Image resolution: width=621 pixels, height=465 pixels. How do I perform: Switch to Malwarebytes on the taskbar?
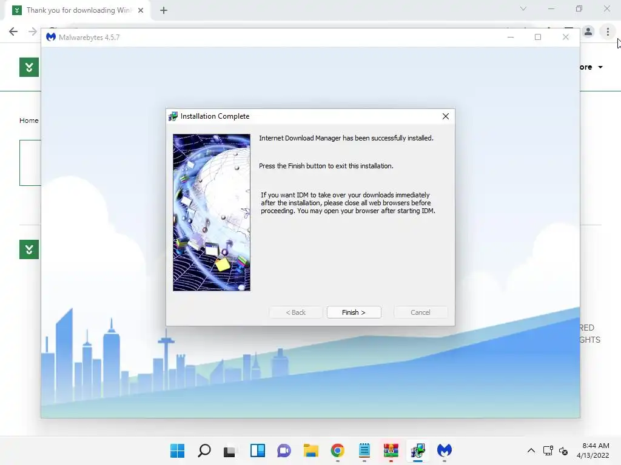pyautogui.click(x=445, y=450)
